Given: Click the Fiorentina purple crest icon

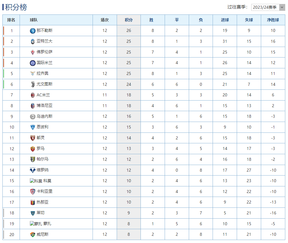Looking at the screenshot, I should click(33, 52).
